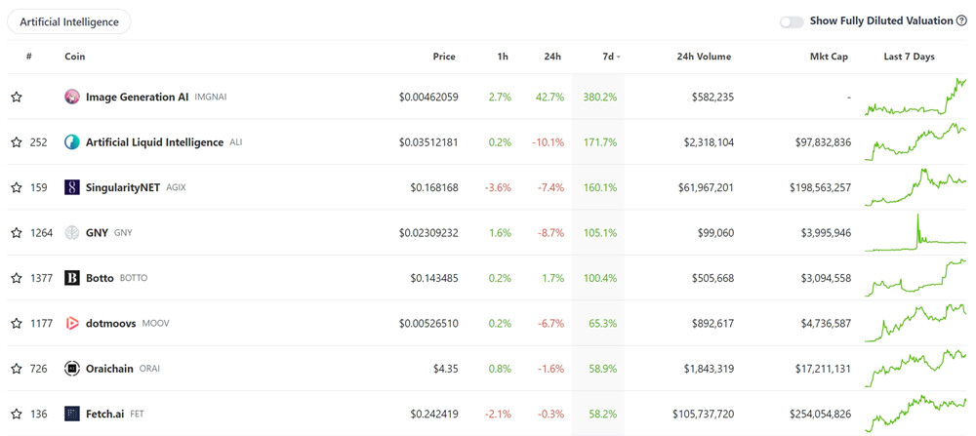The height and width of the screenshot is (436, 976).
Task: Click the IMGNAI ticker symbol
Action: tap(211, 98)
